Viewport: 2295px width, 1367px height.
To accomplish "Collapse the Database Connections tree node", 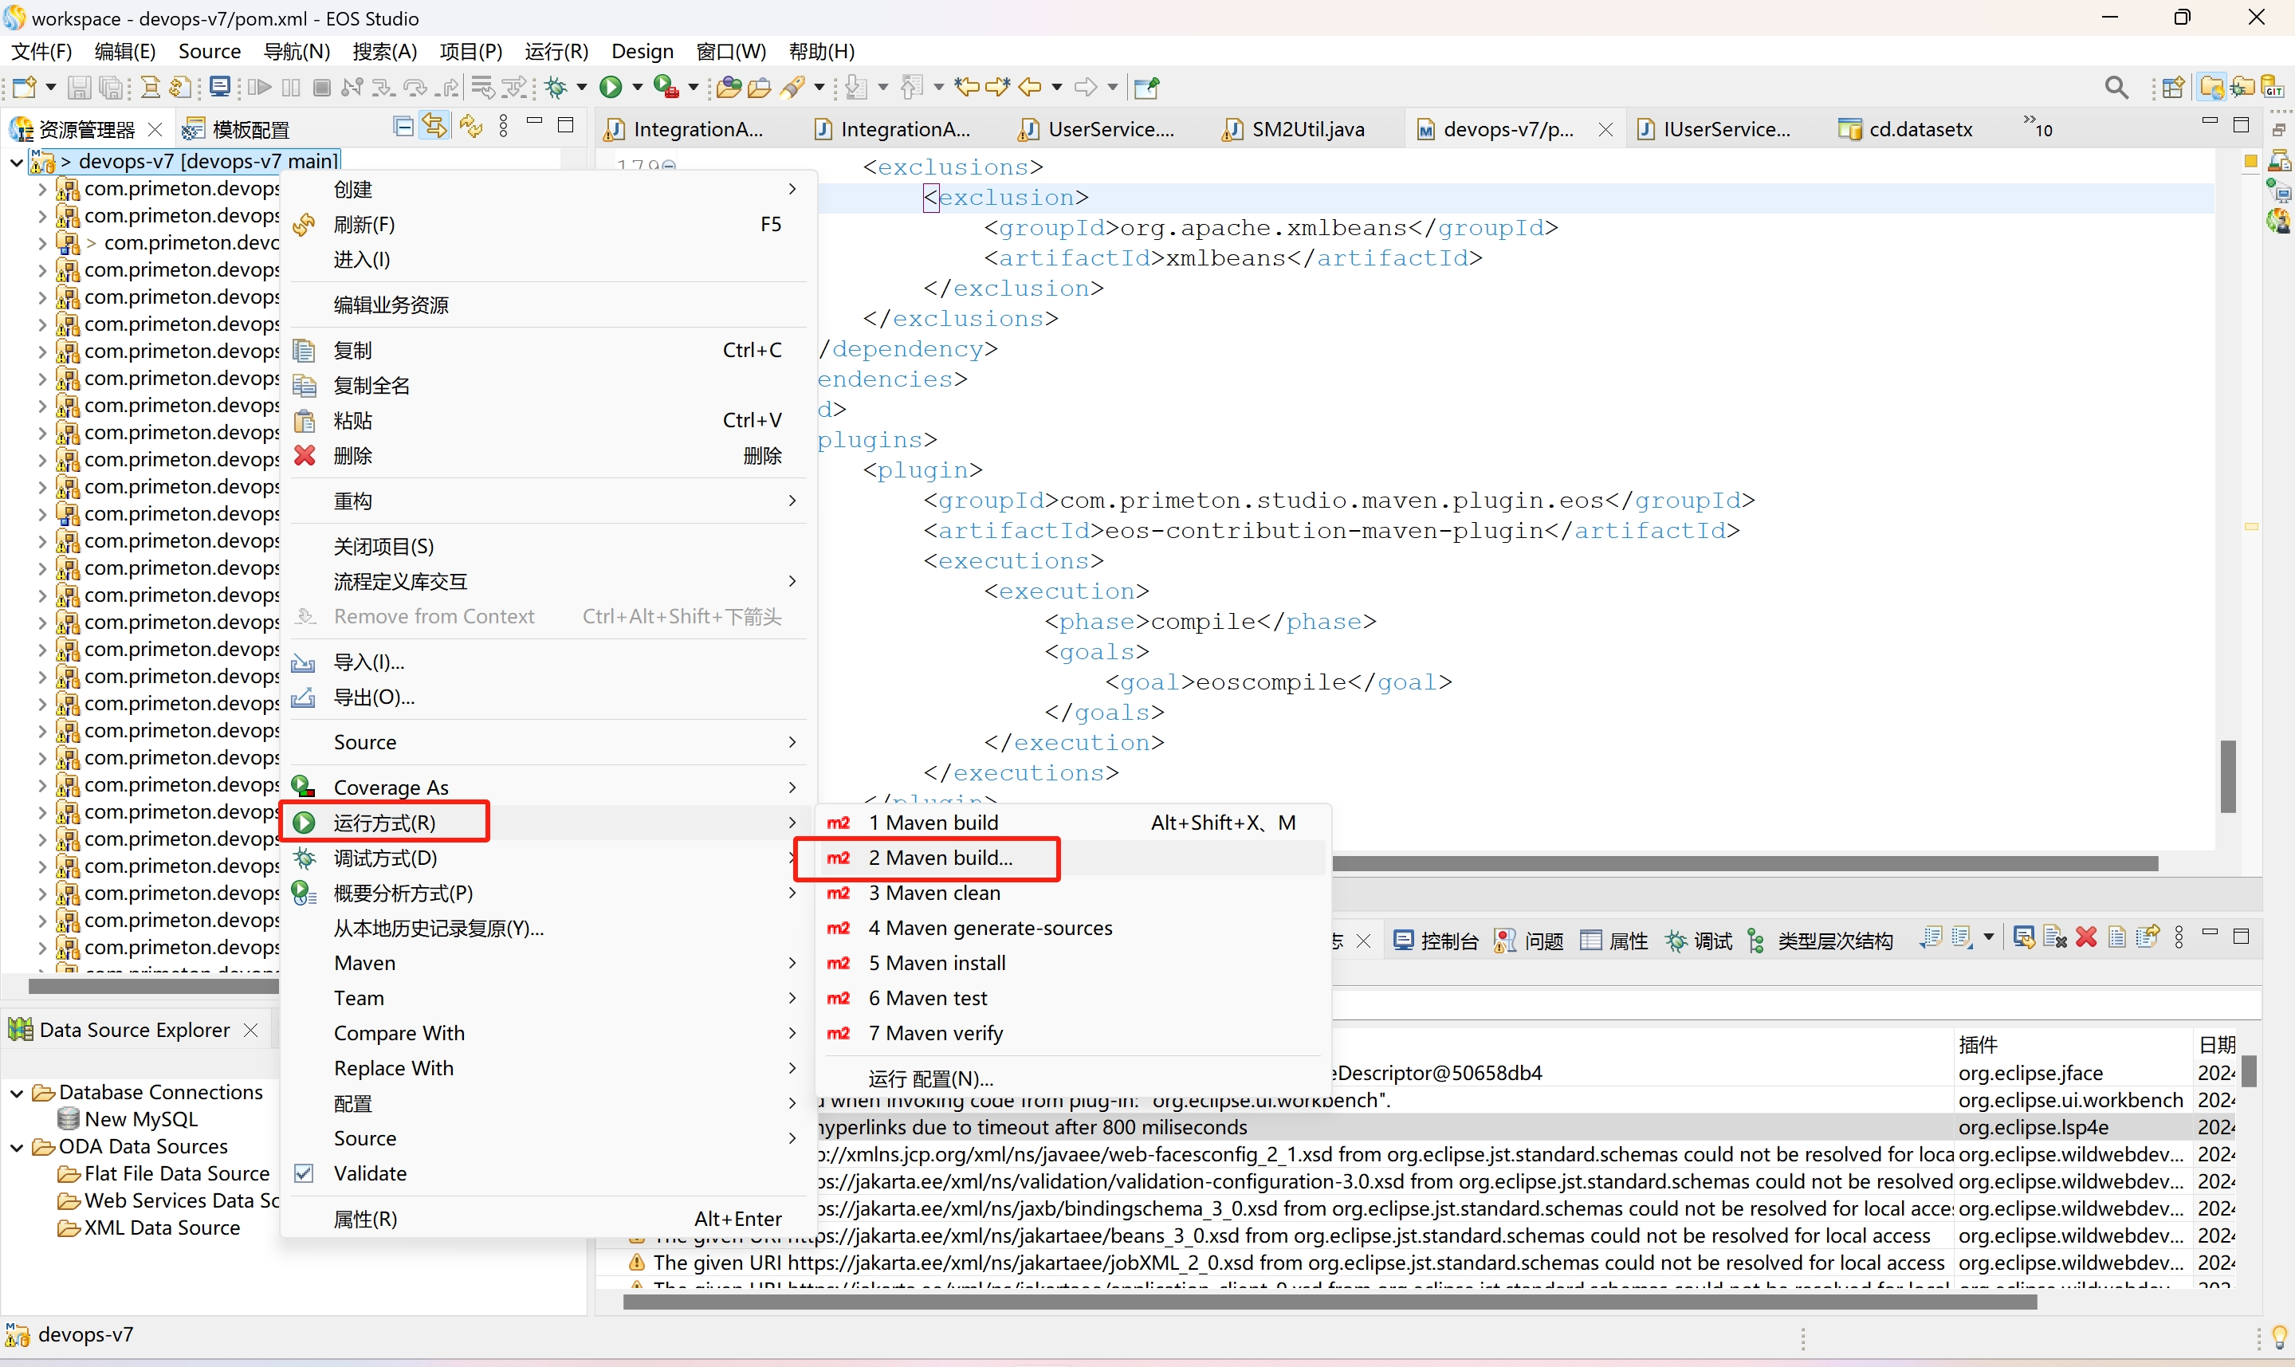I will coord(16,1093).
